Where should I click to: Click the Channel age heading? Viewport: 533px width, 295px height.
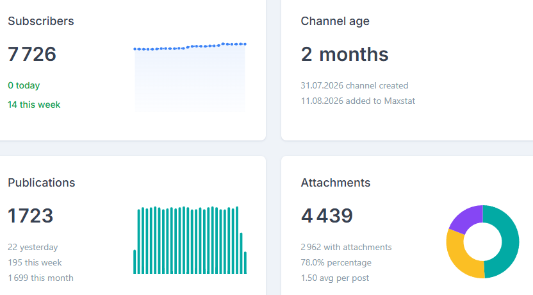click(335, 21)
